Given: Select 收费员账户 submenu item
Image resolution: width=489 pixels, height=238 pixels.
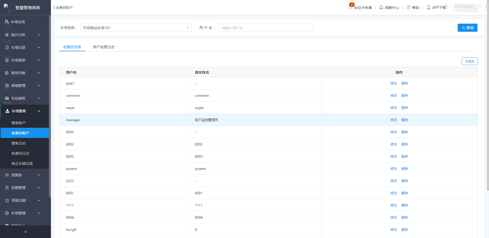Looking at the screenshot, I should [x=24, y=133].
